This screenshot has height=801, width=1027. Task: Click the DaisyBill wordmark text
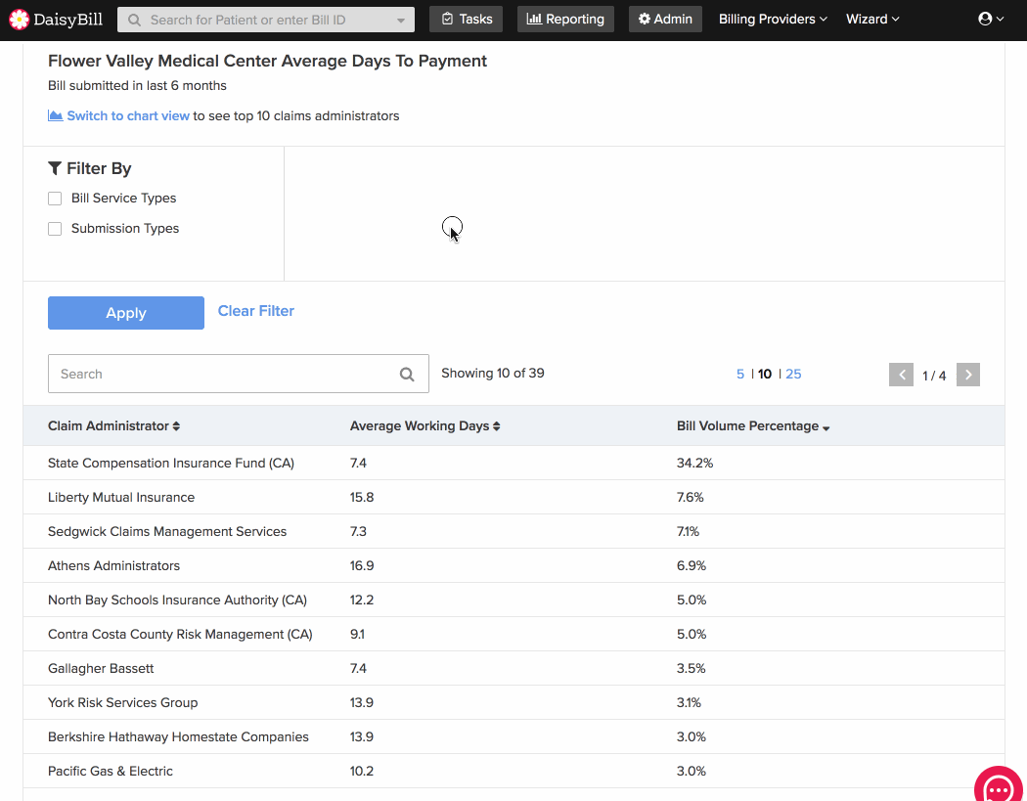point(67,20)
